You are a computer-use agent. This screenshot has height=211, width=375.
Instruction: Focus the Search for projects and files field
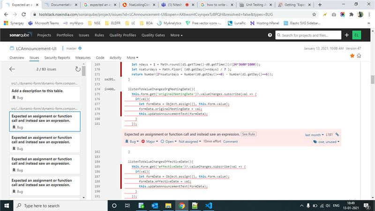[308, 35]
